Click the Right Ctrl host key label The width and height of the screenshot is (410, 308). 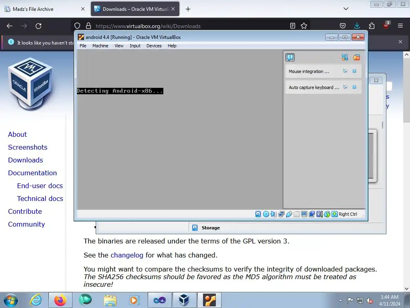coord(348,214)
